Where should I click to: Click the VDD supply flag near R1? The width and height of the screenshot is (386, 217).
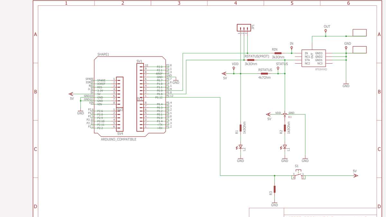[x=234, y=68]
